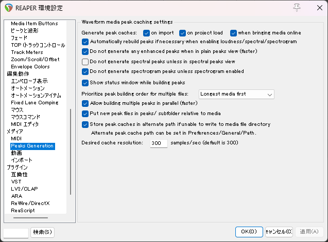Select 'Zoom/Scroll/Offset' in tree
The height and width of the screenshot is (242, 328).
(35, 60)
